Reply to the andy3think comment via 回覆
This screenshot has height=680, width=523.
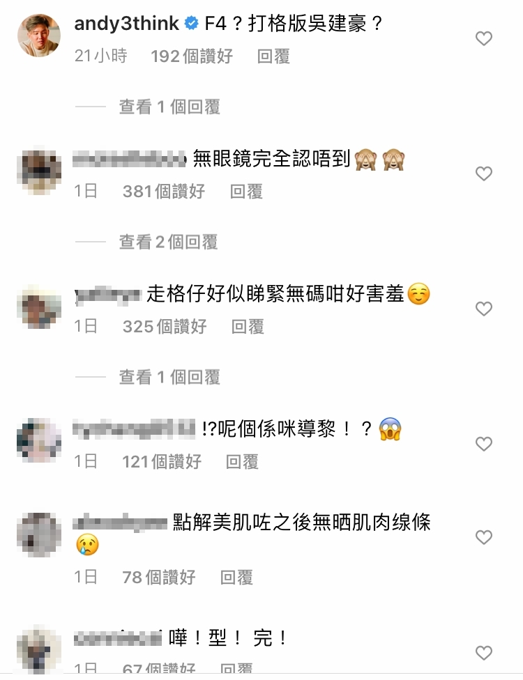pos(273,56)
